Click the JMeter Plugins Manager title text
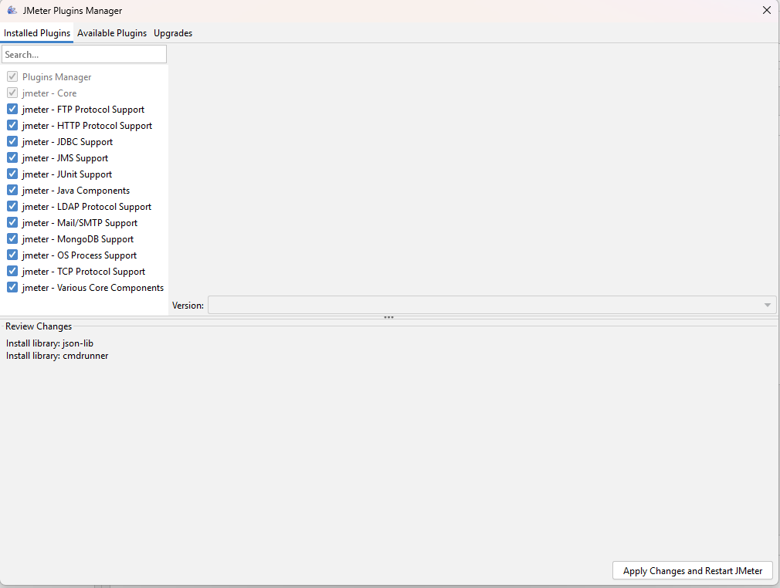Image resolution: width=780 pixels, height=588 pixels. (73, 11)
